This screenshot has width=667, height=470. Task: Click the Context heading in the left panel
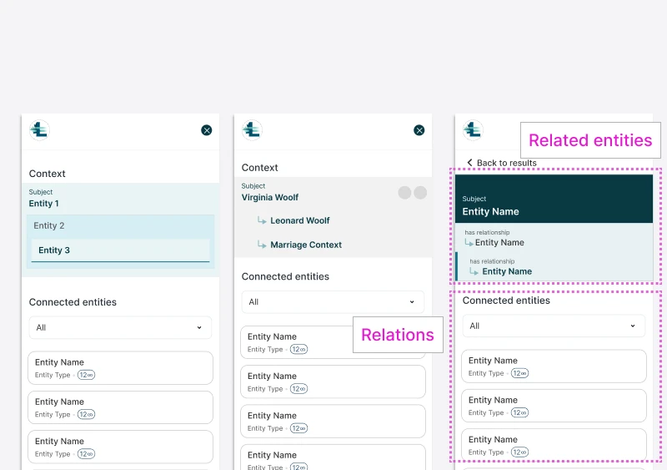pyautogui.click(x=48, y=174)
